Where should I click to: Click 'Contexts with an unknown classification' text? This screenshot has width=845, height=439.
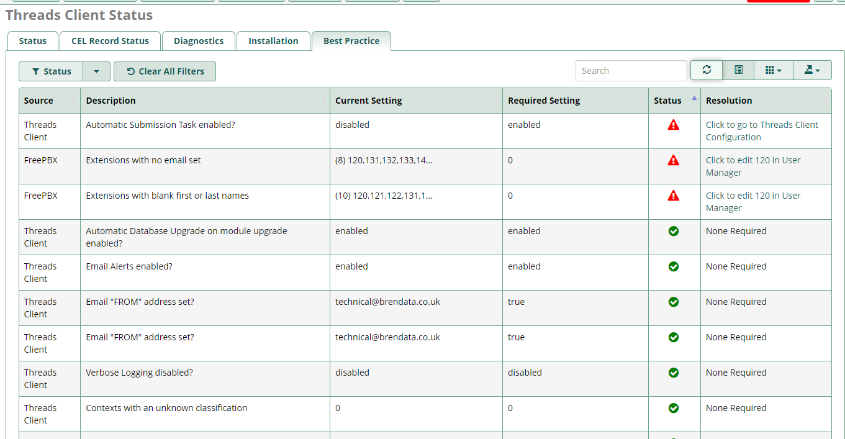point(166,408)
